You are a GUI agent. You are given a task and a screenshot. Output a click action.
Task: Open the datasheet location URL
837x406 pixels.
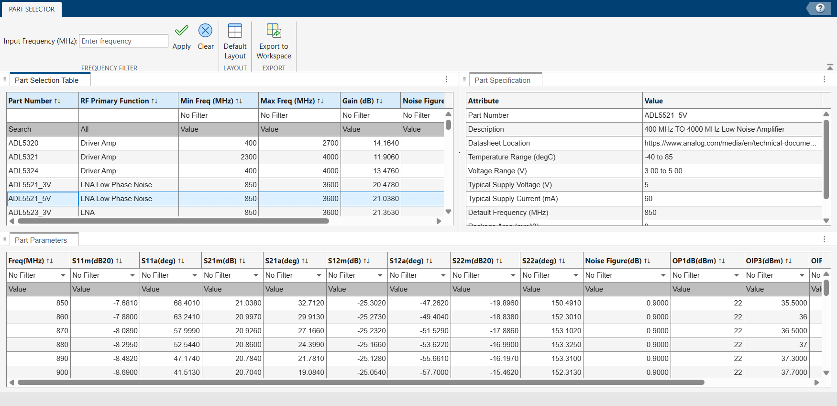click(730, 143)
